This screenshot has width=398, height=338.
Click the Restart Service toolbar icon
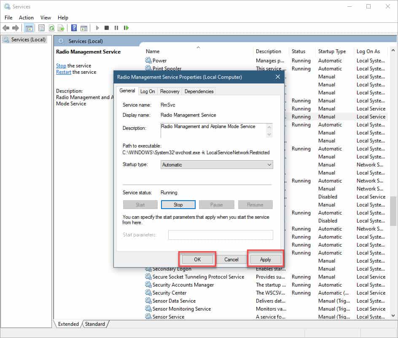click(x=126, y=28)
